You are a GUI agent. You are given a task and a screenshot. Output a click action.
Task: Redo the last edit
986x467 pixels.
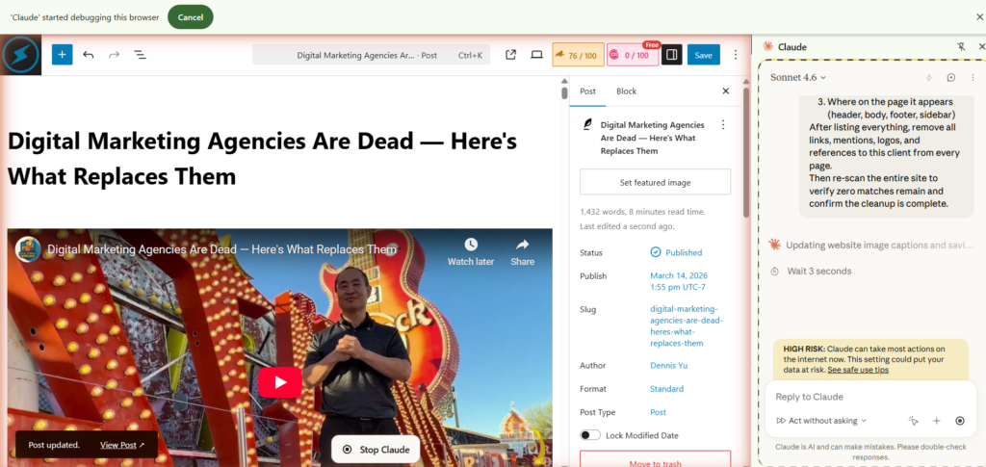coord(114,55)
